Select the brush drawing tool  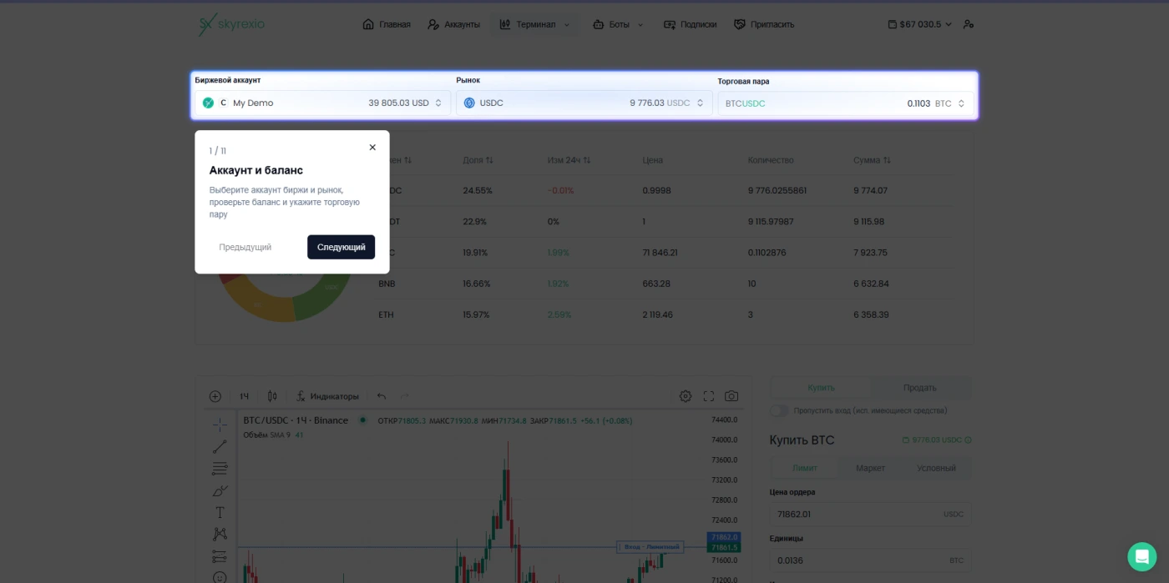[x=220, y=490]
